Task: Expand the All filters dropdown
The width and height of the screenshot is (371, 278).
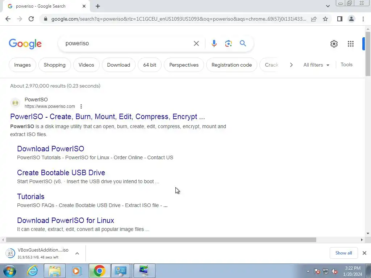Action: (x=316, y=65)
